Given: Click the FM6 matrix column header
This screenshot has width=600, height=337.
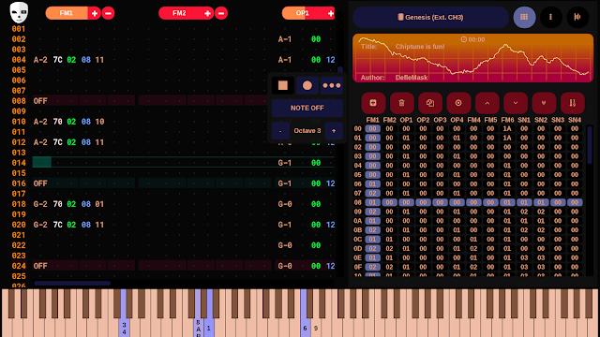Looking at the screenshot, I should click(x=507, y=120).
